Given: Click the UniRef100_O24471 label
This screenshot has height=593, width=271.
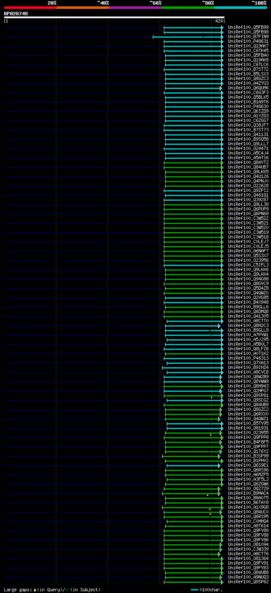Looking at the screenshot, I should (x=248, y=148).
